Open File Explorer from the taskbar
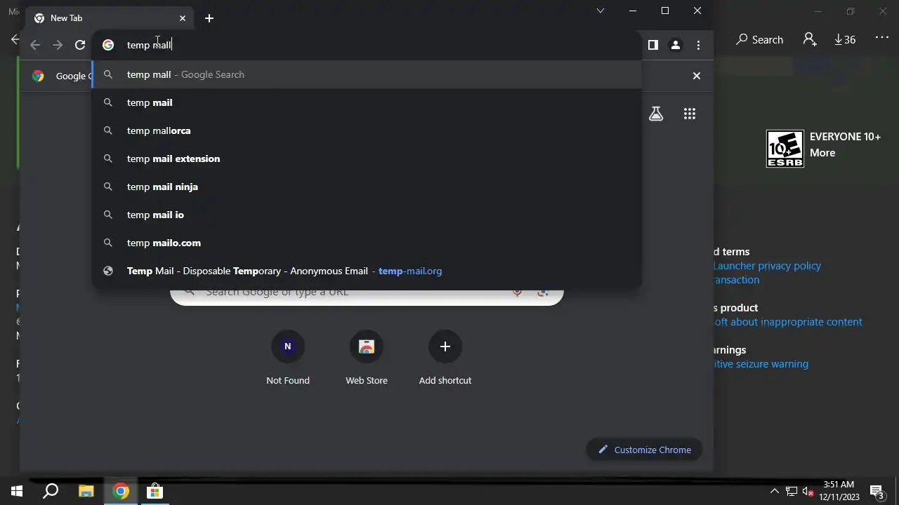The height and width of the screenshot is (505, 899). point(86,492)
